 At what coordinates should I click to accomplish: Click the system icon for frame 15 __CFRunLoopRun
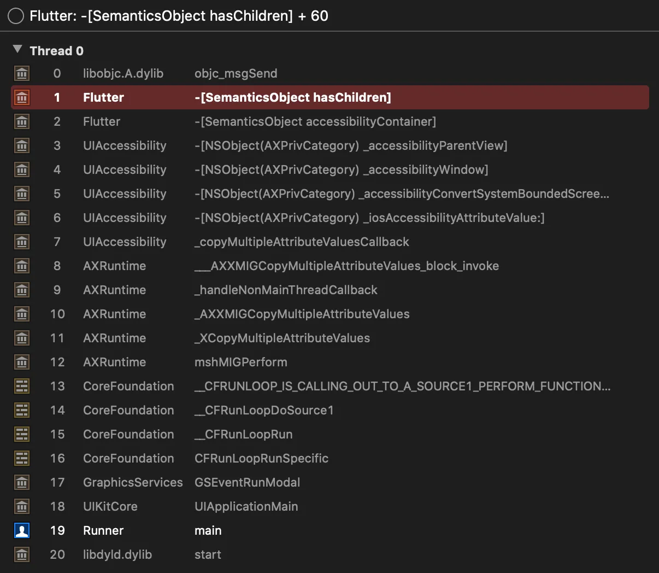(22, 434)
